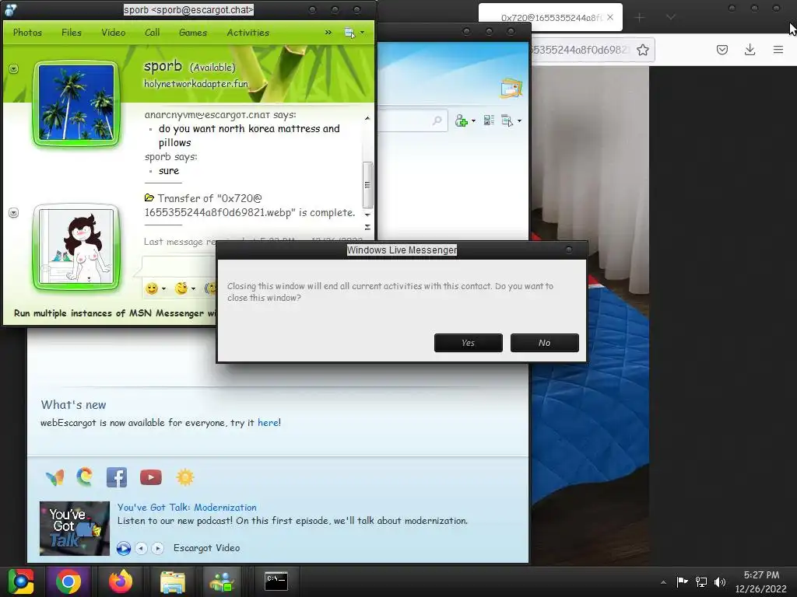Click the Firefox Pocket save icon
Image resolution: width=797 pixels, height=597 pixels.
(722, 50)
